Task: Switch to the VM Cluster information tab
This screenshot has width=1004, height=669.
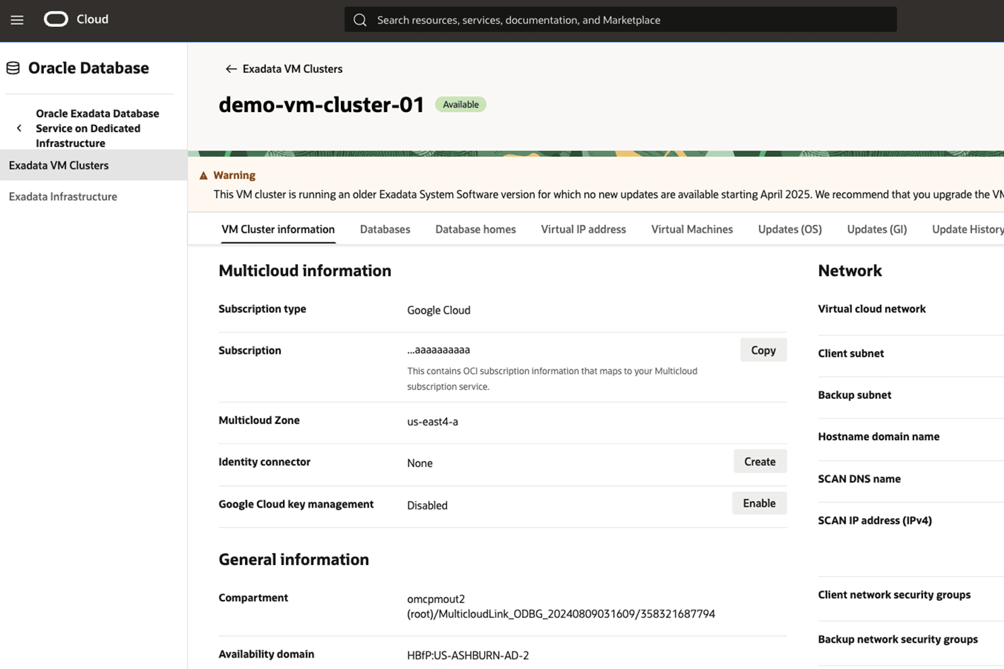Action: [278, 229]
